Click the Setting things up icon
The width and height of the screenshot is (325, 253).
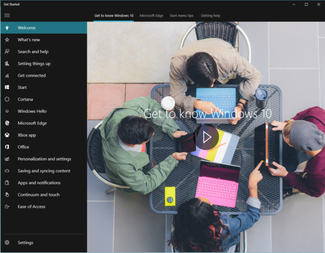pyautogui.click(x=7, y=63)
